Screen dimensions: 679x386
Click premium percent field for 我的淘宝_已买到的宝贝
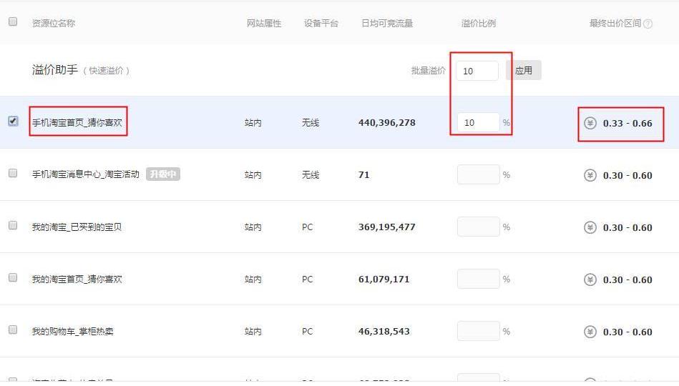pyautogui.click(x=478, y=227)
